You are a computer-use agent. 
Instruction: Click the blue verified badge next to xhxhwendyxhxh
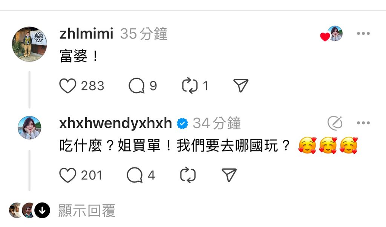click(182, 123)
